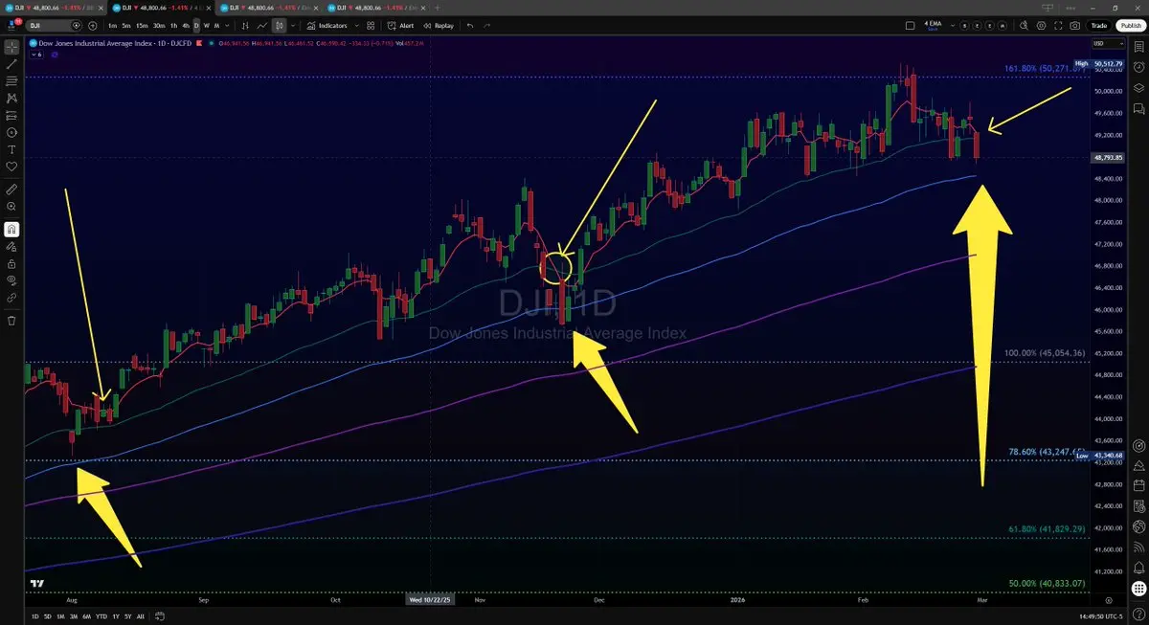
Task: Open the forecasting and measurement tools
Action: (x=11, y=115)
